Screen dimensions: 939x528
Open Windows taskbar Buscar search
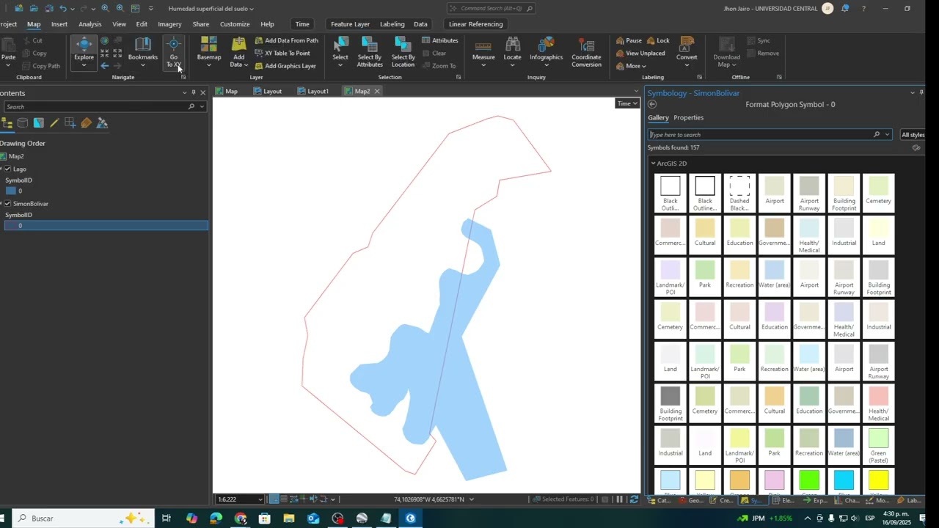tap(83, 518)
